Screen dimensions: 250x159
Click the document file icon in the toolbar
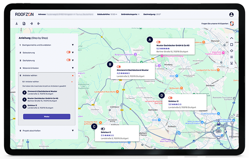[24, 24]
